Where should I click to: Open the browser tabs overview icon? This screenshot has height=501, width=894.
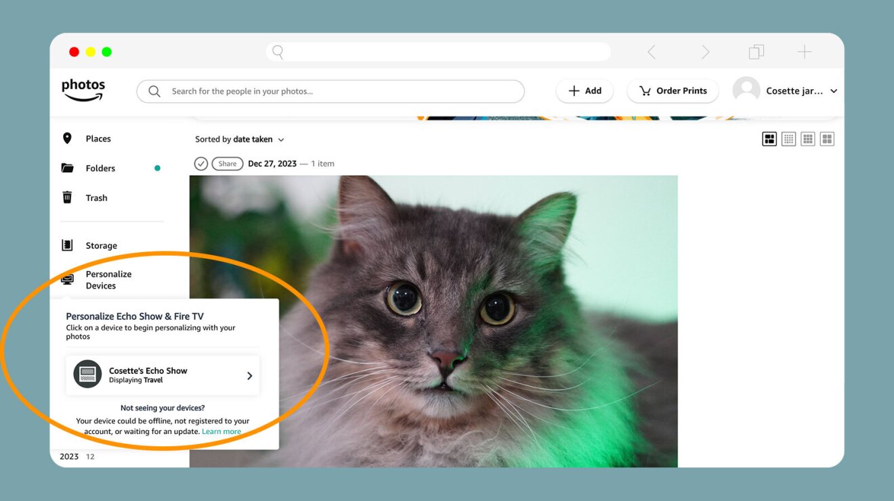tap(756, 52)
